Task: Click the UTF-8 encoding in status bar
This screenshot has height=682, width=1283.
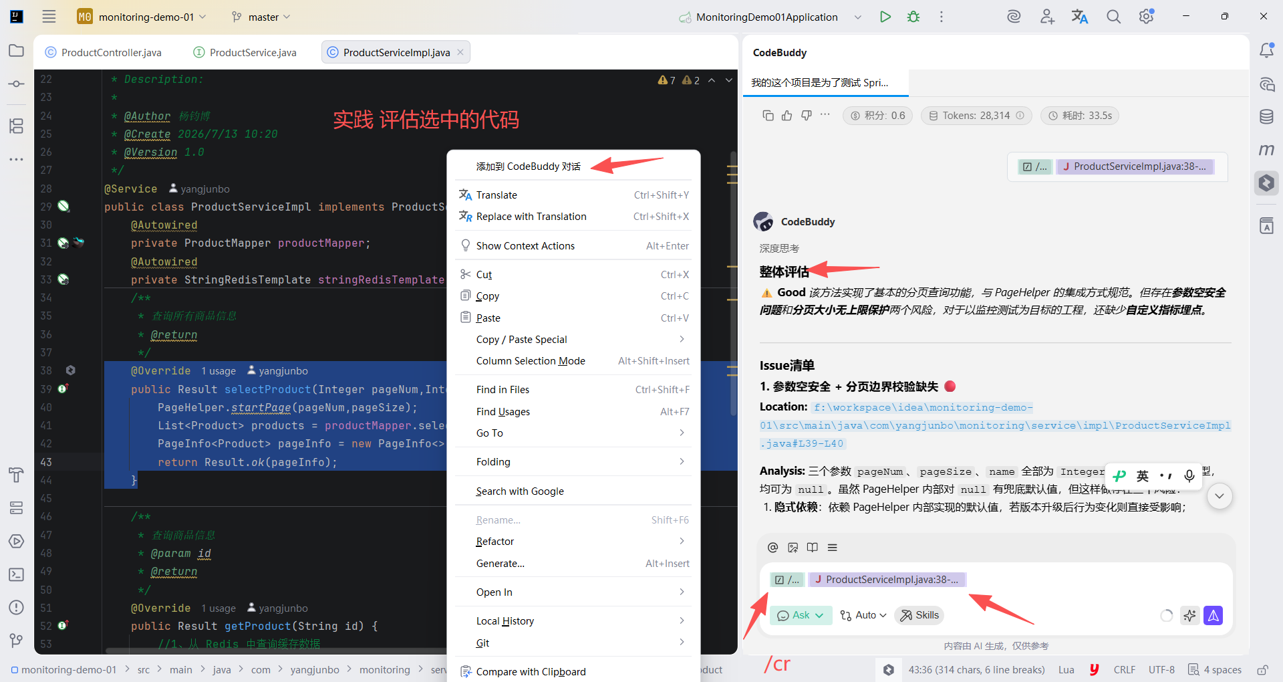Action: tap(1161, 670)
